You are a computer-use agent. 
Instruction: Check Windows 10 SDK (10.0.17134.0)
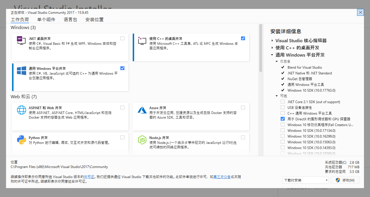[x=283, y=130]
